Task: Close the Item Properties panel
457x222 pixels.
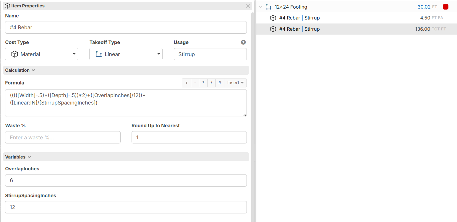Action: (x=248, y=6)
